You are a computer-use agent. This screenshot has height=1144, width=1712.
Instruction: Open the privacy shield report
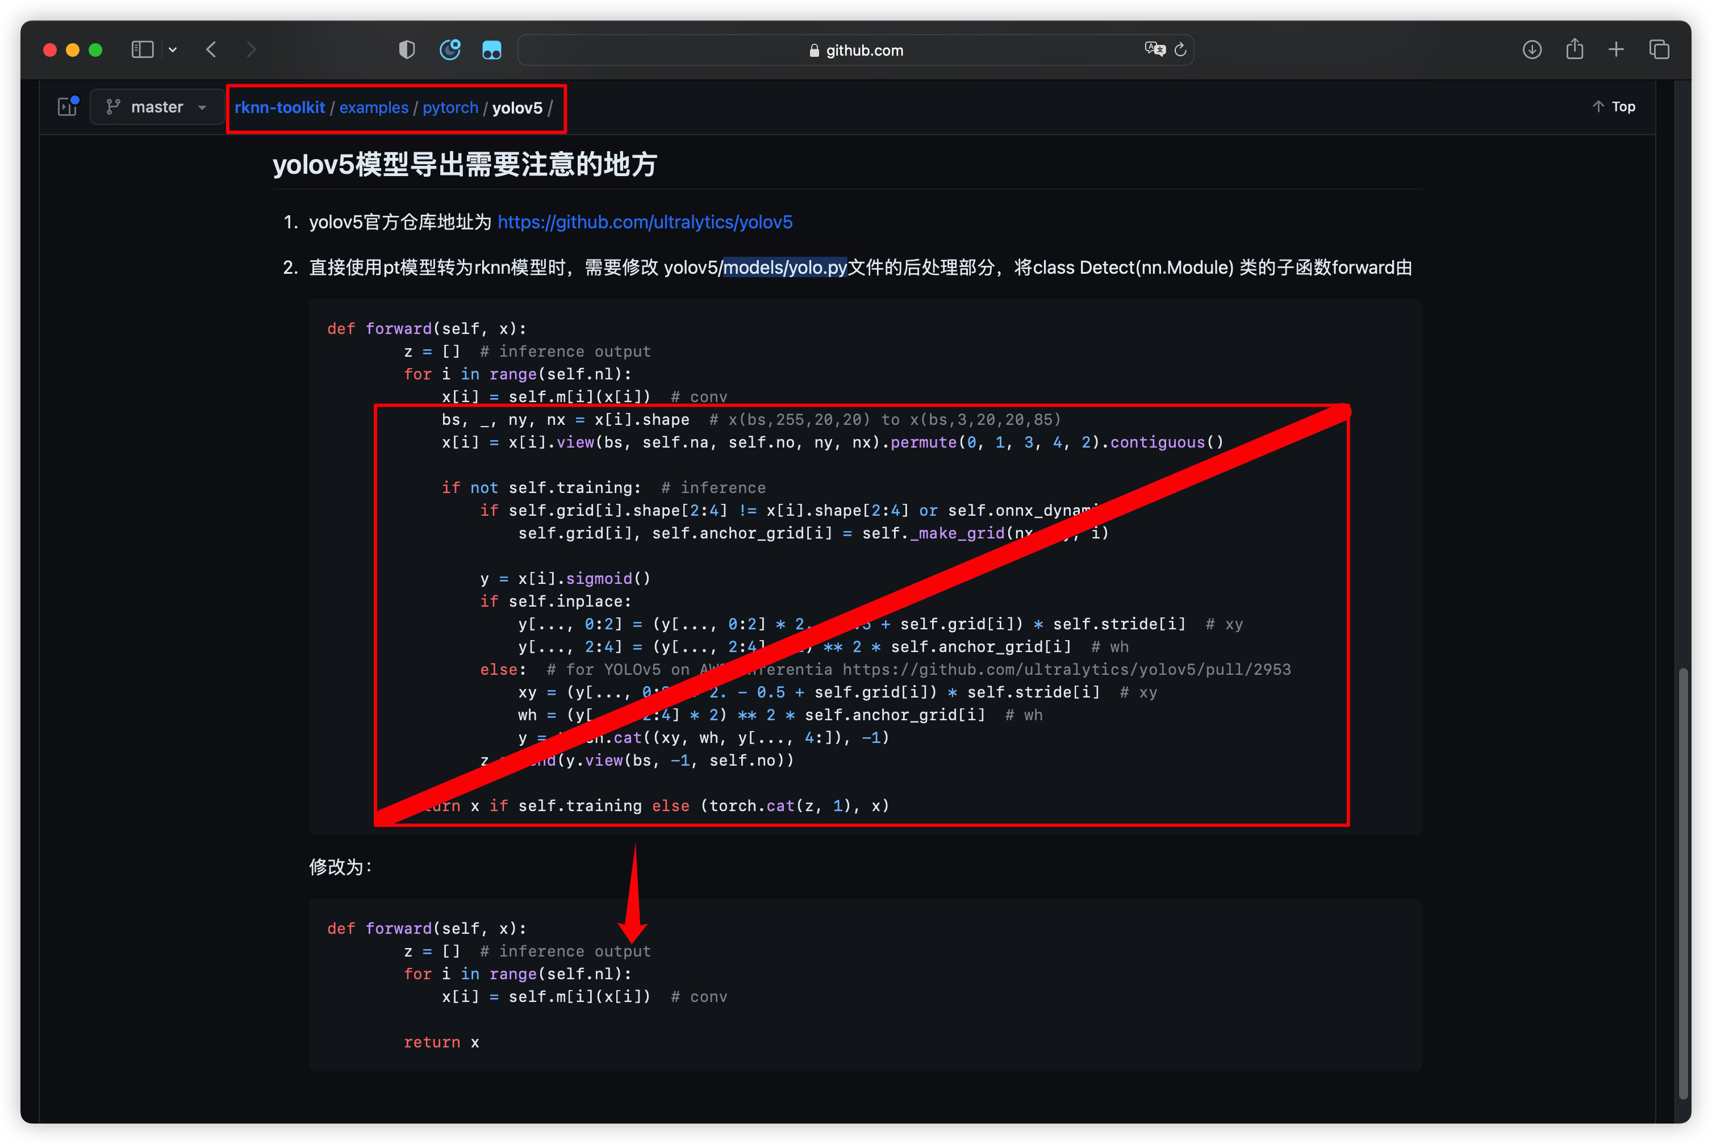click(x=407, y=49)
